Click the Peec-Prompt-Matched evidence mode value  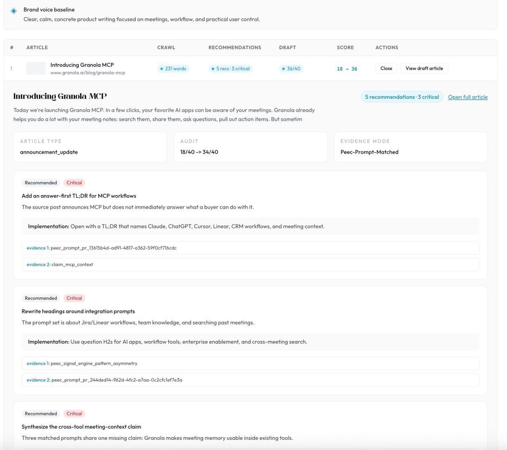369,152
